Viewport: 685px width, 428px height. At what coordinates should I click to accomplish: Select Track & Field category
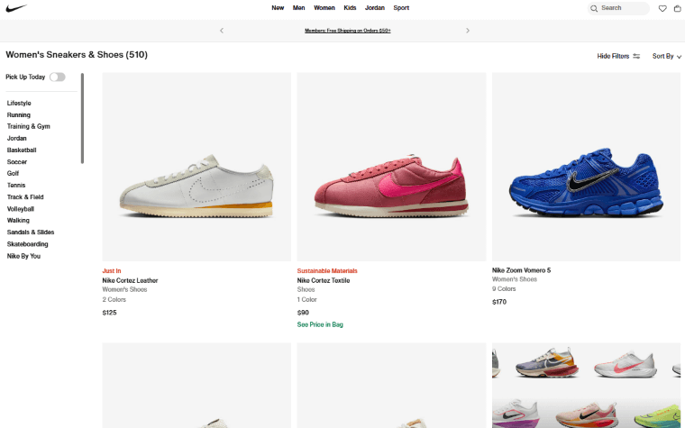(x=25, y=197)
